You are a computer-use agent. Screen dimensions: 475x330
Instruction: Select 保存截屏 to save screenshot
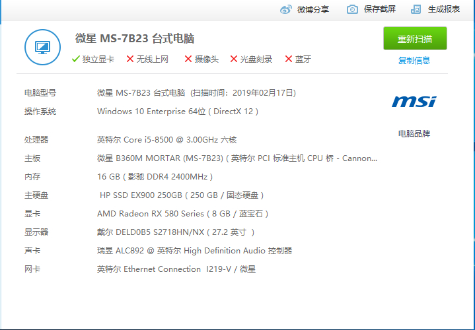(380, 9)
